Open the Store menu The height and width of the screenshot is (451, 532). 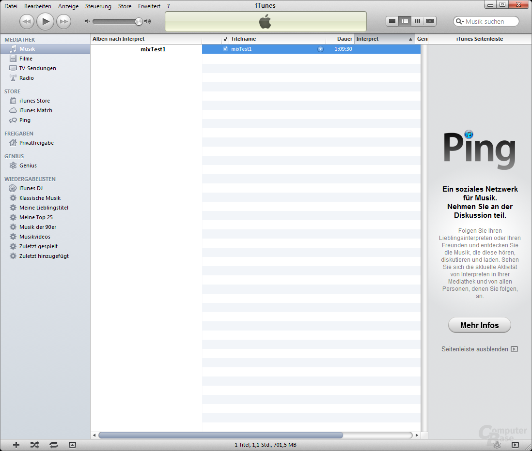pos(125,6)
